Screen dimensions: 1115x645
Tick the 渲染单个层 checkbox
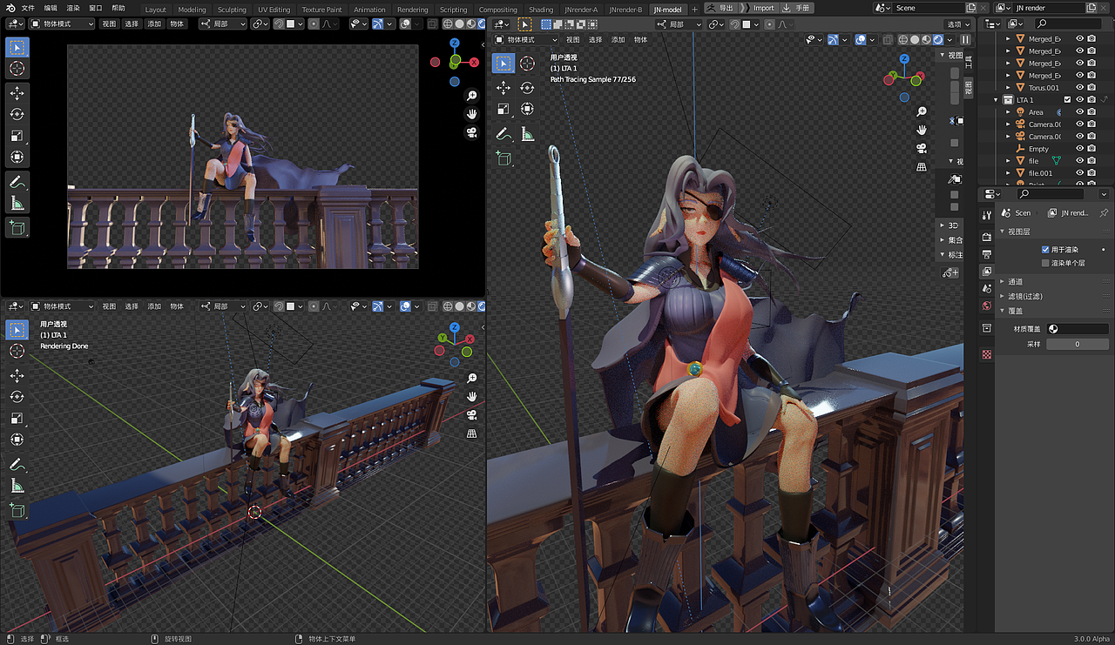(x=1045, y=263)
